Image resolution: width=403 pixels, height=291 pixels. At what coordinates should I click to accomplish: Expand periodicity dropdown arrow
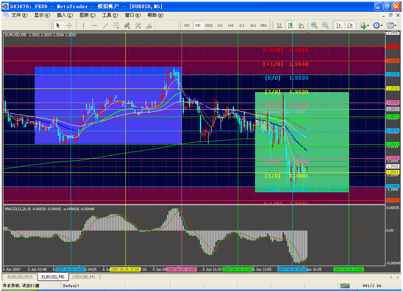[382, 26]
